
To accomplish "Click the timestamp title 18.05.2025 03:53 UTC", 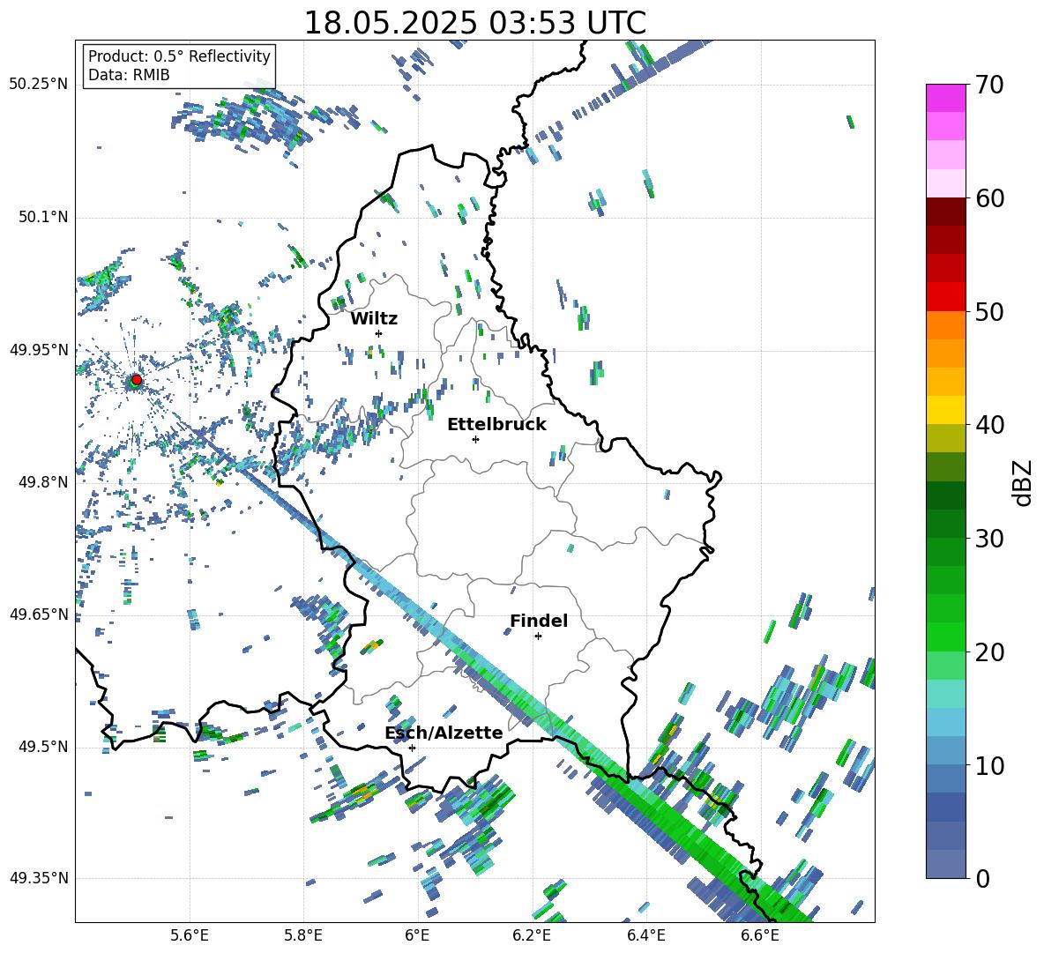I will pyautogui.click(x=474, y=23).
